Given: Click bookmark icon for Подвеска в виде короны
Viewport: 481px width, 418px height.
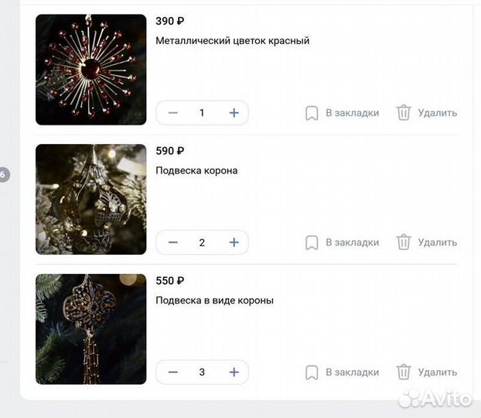Looking at the screenshot, I should point(312,372).
